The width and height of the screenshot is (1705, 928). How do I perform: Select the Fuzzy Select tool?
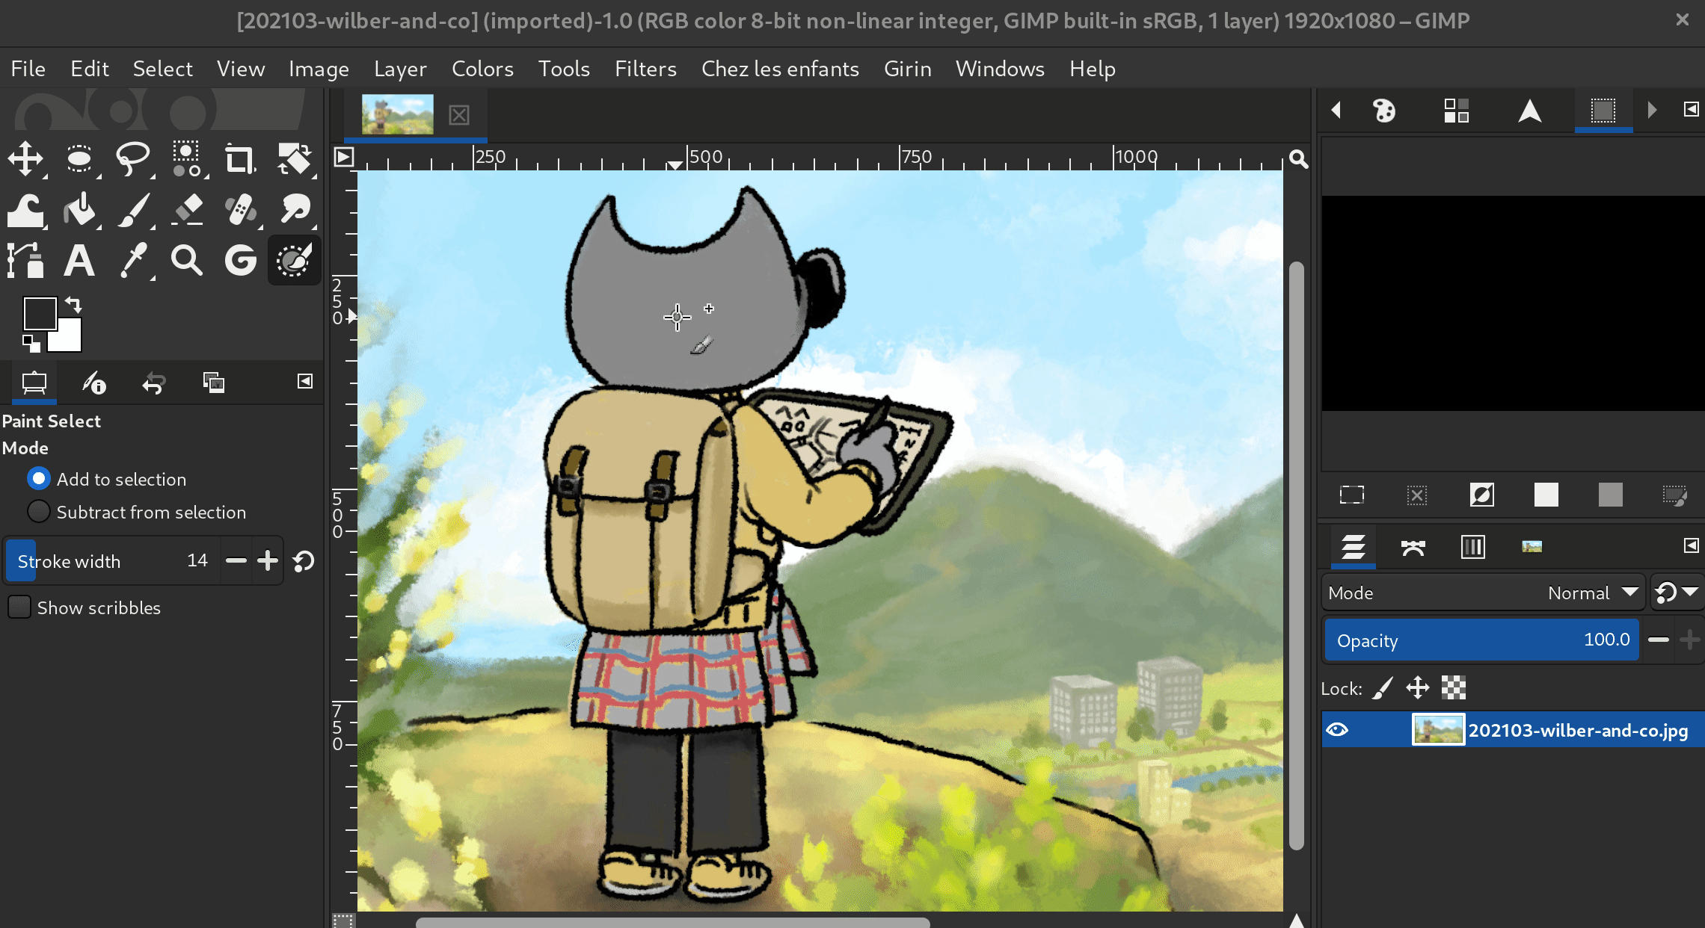click(x=185, y=159)
